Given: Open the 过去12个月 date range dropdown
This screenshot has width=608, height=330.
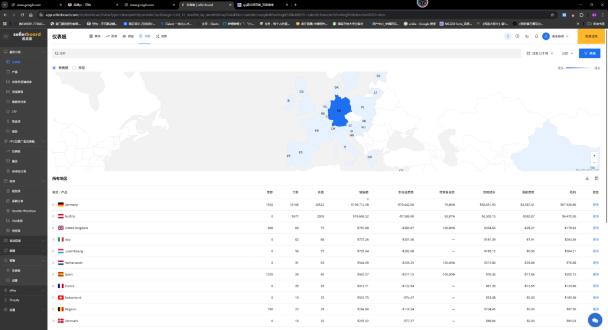Looking at the screenshot, I should click(x=540, y=53).
